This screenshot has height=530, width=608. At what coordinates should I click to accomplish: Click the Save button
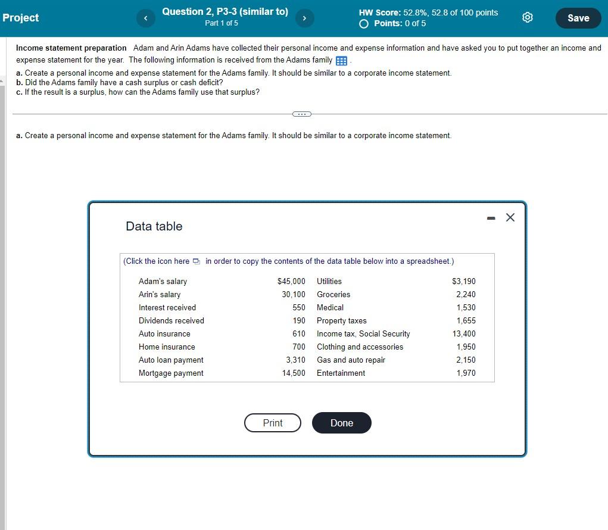pos(577,18)
